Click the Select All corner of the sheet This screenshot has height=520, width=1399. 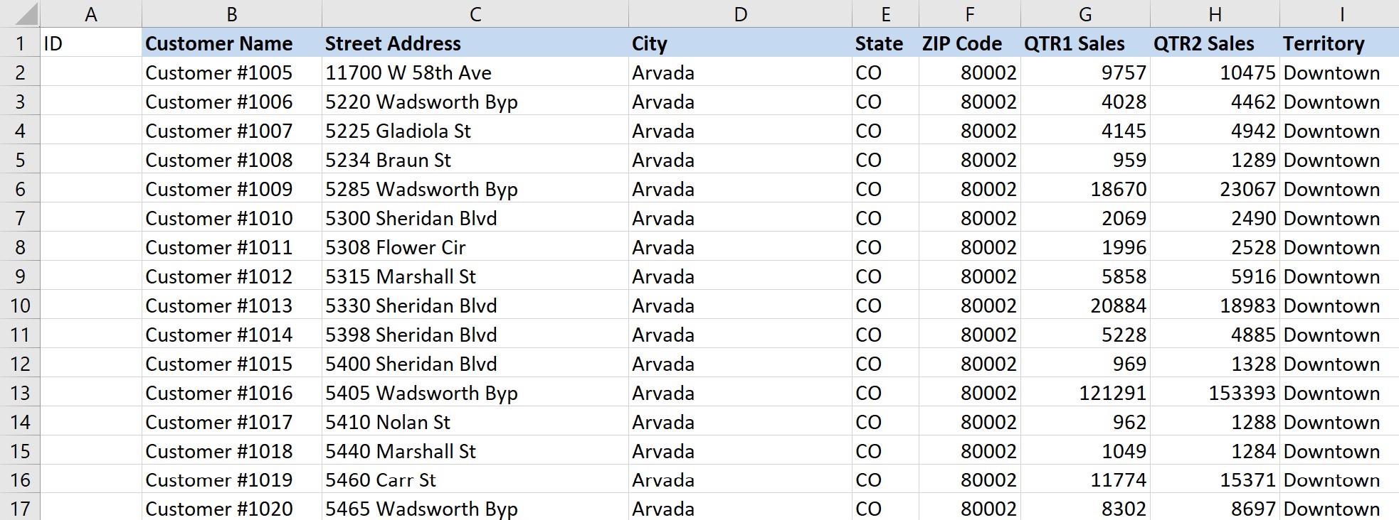pos(19,13)
